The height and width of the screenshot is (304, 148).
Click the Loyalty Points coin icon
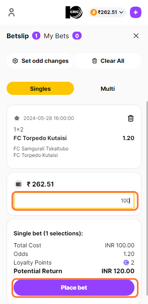(x=126, y=263)
